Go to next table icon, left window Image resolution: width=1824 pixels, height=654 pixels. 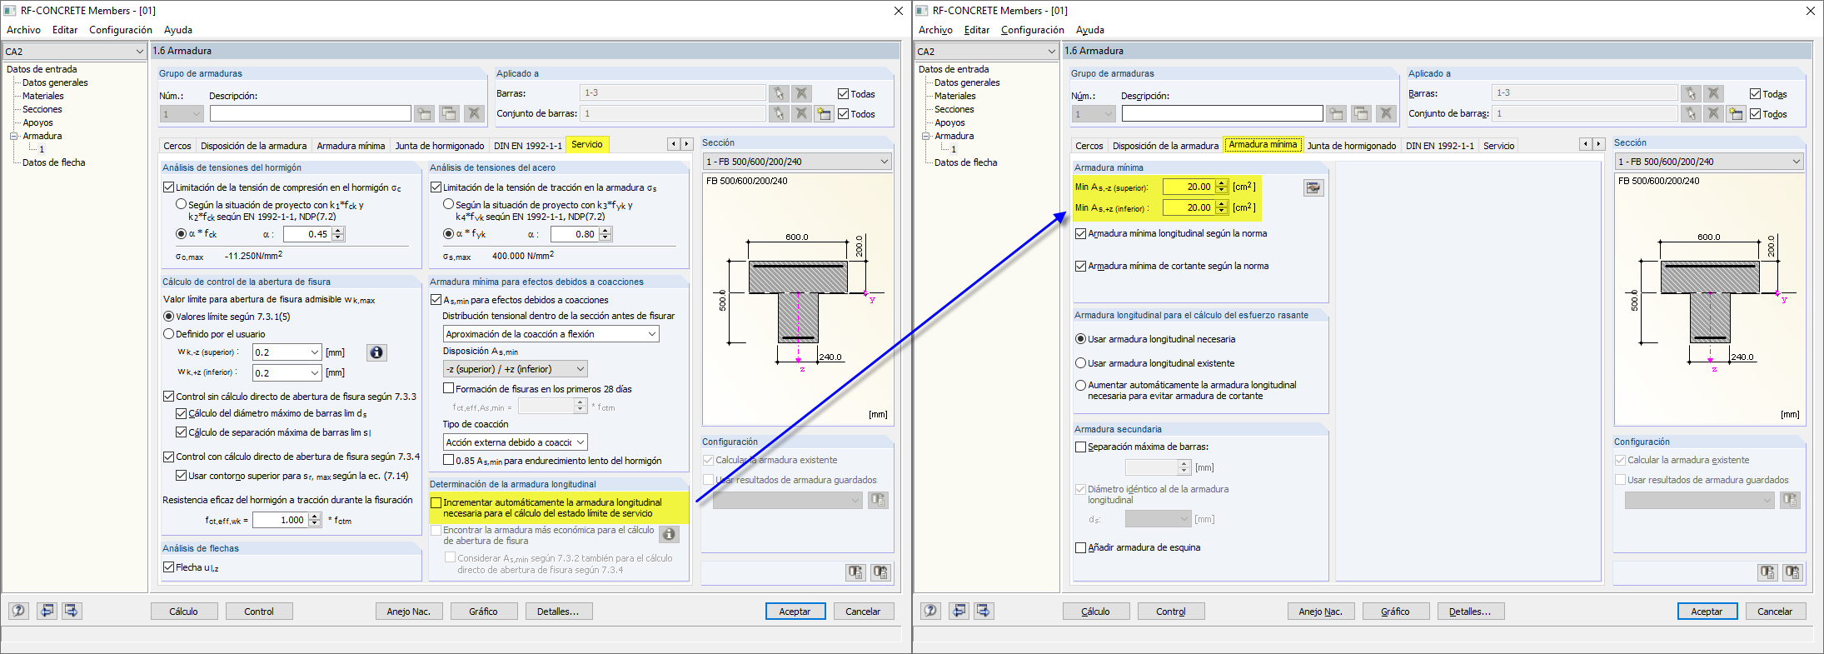tap(72, 611)
